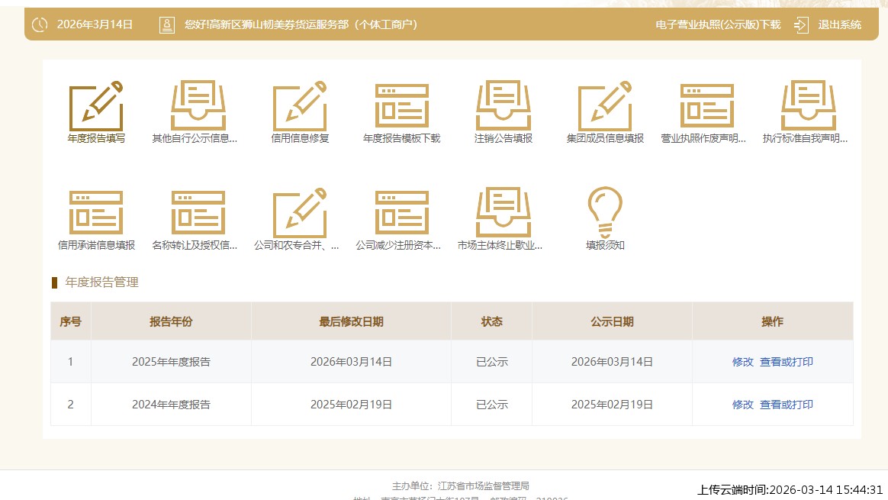Click 查看或打印 for 2024年年度报告
Viewport: 888px width, 500px height.
pos(786,405)
